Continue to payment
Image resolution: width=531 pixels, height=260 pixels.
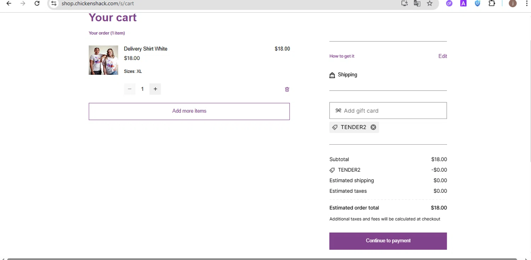click(x=388, y=241)
